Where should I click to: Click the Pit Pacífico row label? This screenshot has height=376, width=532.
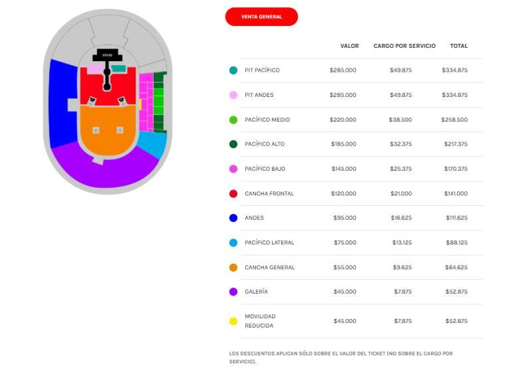(262, 70)
